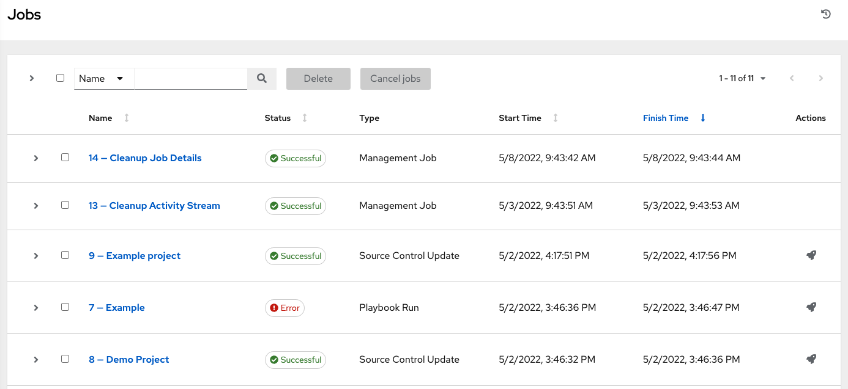The height and width of the screenshot is (389, 848).
Task: Open the items-per-page pagination dropdown
Action: pos(762,78)
